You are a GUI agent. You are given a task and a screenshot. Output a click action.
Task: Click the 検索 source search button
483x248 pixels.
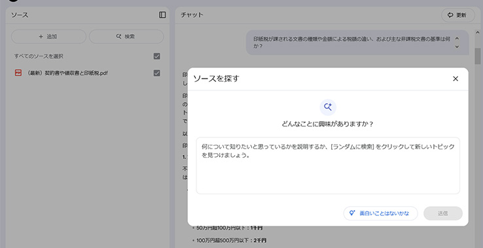click(x=126, y=37)
